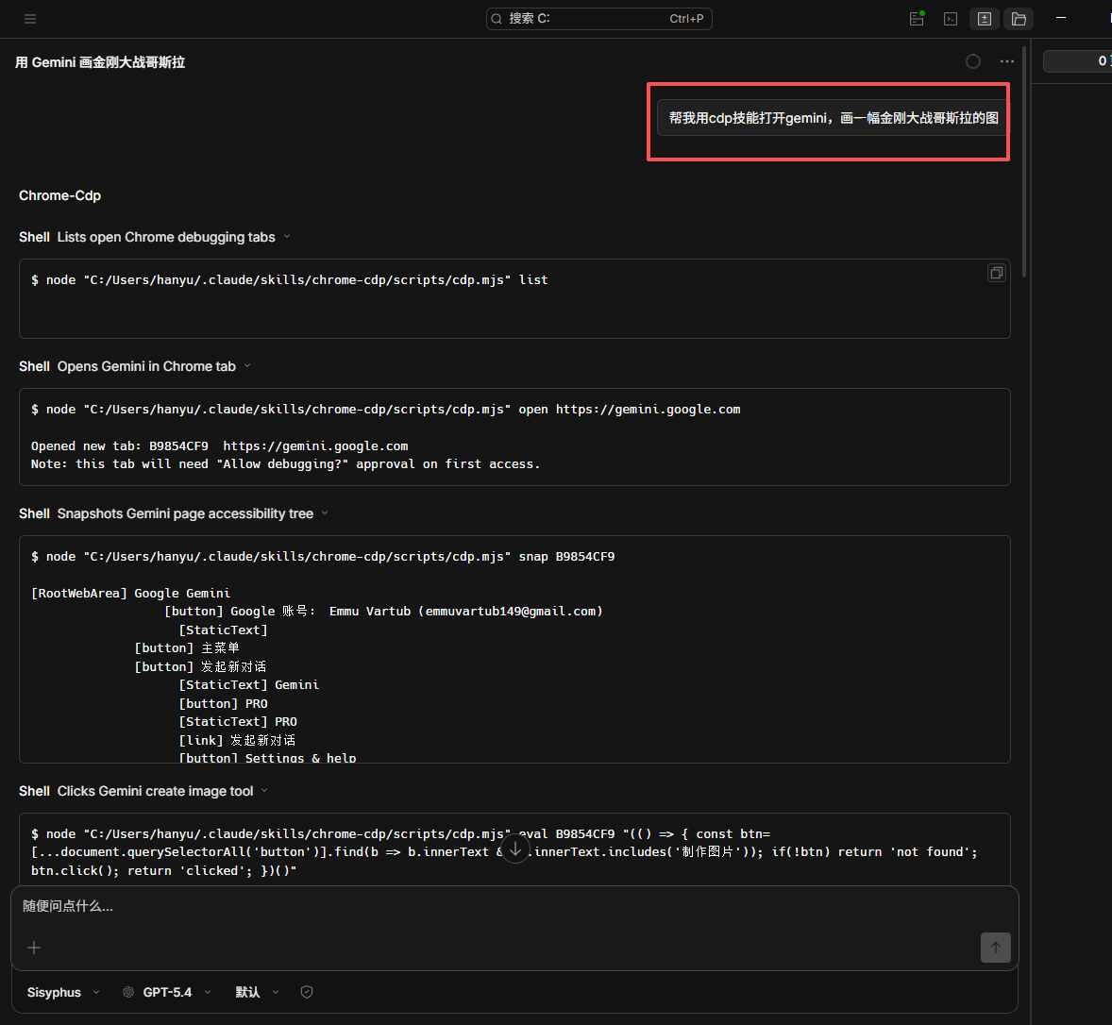This screenshot has width=1112, height=1025.
Task: Open the status panel icon with green dot
Action: tap(917, 19)
